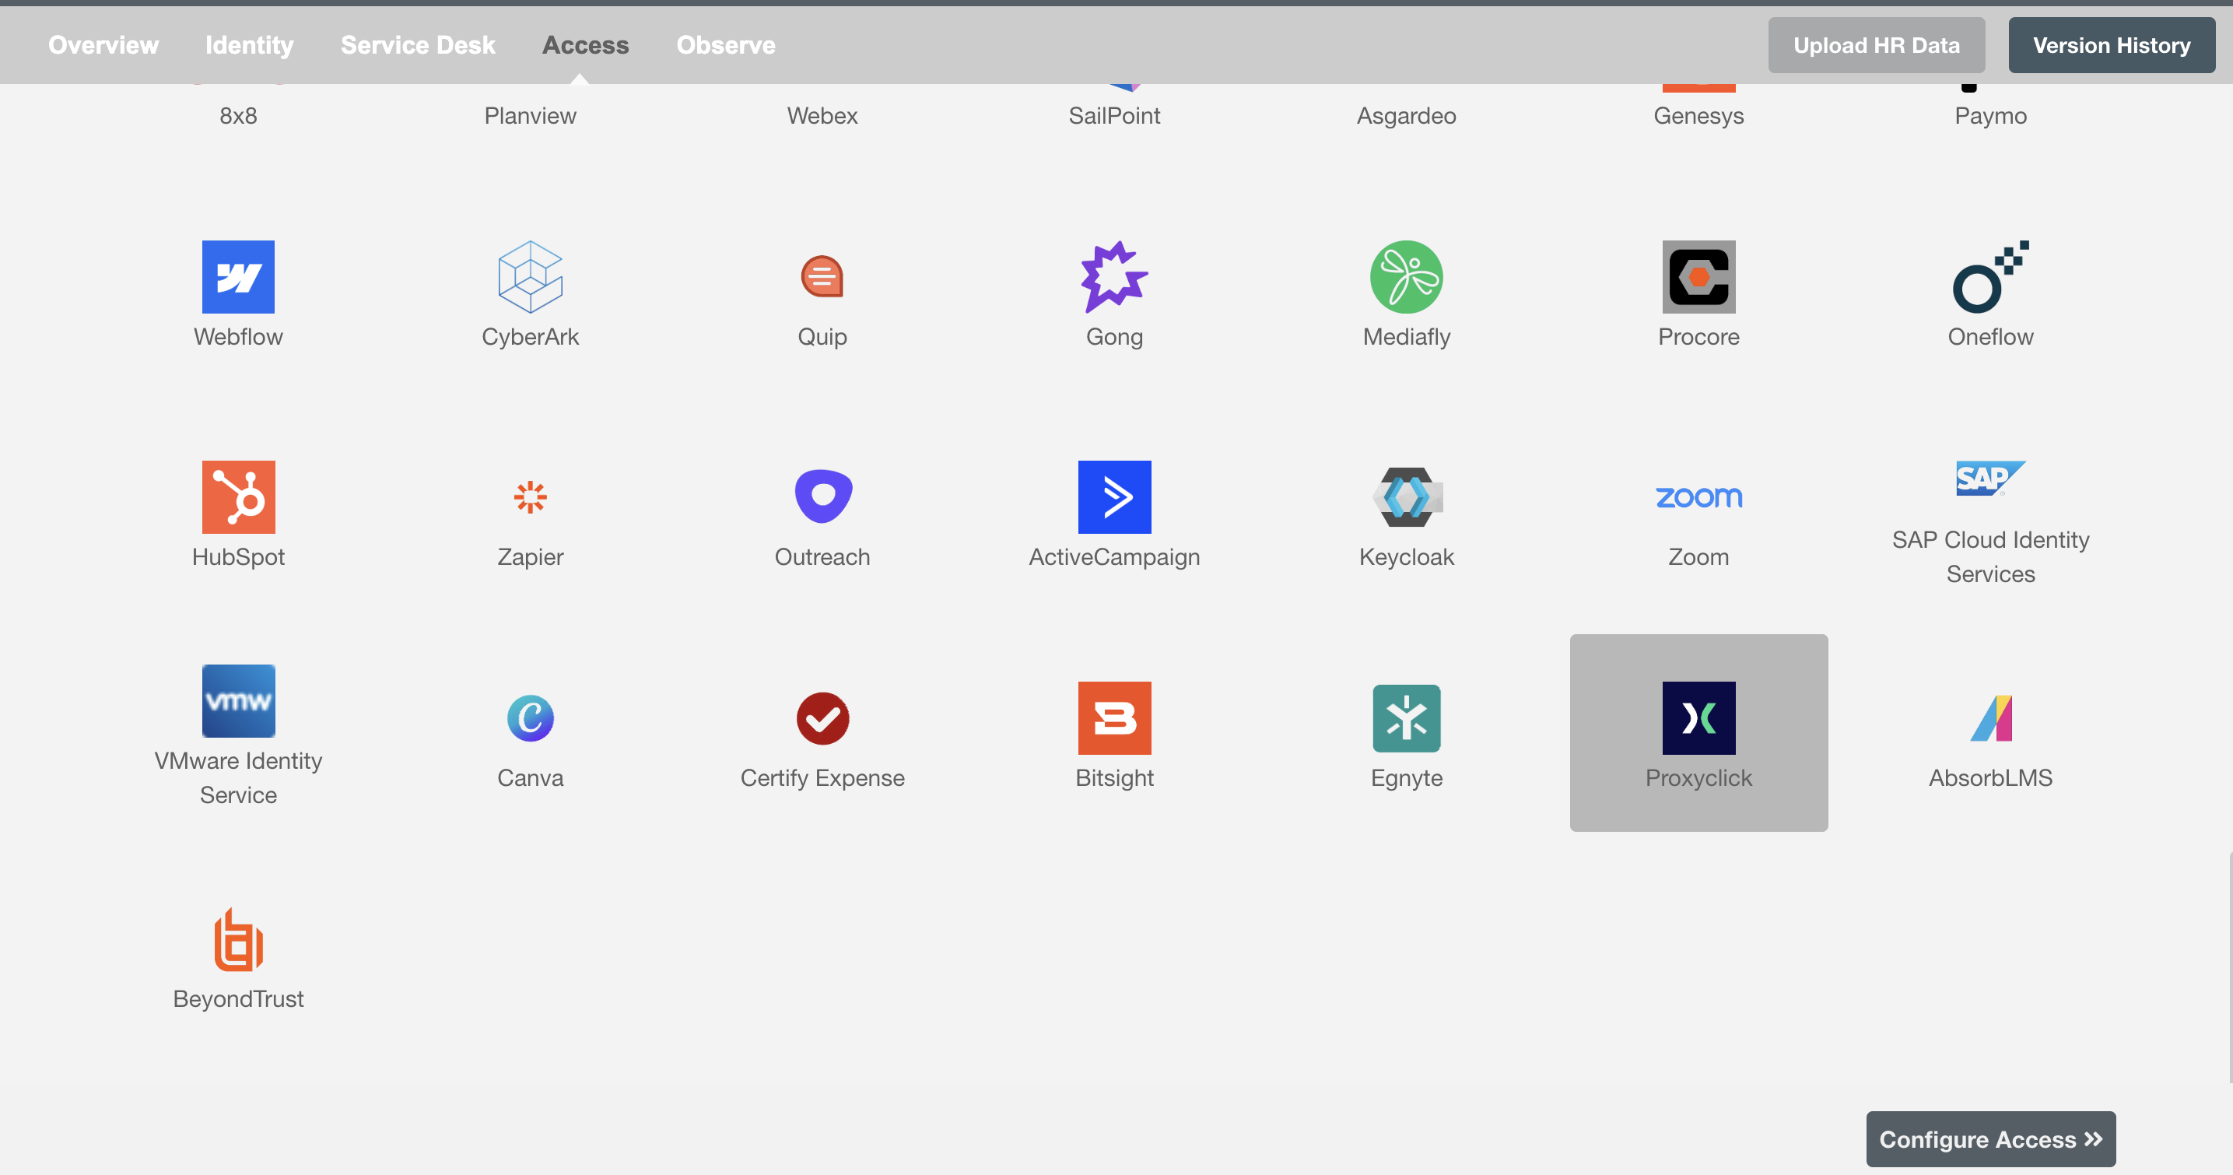Toggle the AbsorbLMS integration enabled

[x=1991, y=732]
